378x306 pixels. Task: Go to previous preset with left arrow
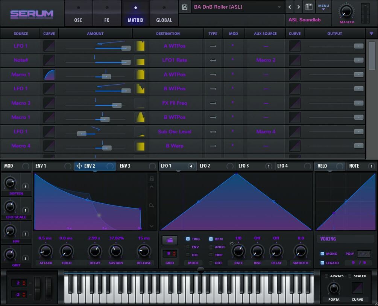point(290,7)
